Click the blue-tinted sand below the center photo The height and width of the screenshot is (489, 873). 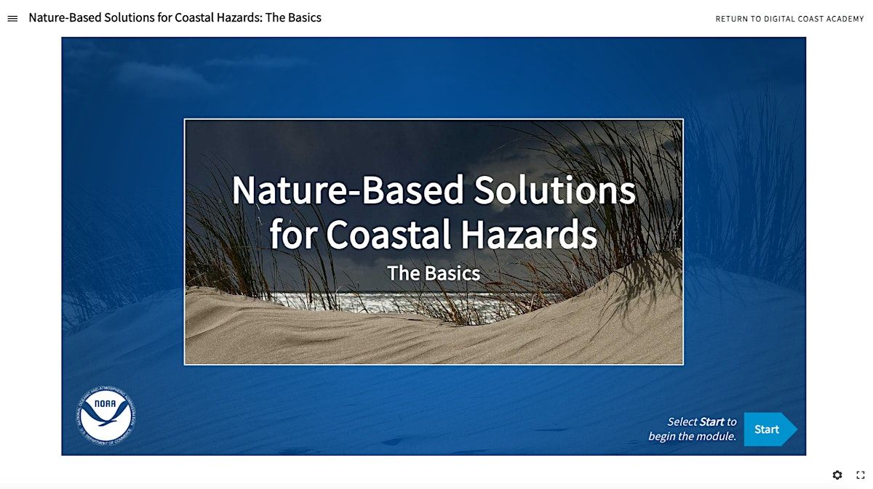[436, 407]
